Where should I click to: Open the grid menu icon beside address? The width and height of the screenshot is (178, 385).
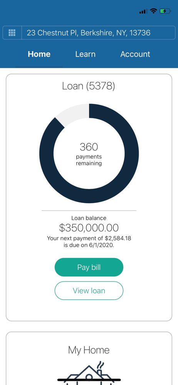[x=12, y=33]
